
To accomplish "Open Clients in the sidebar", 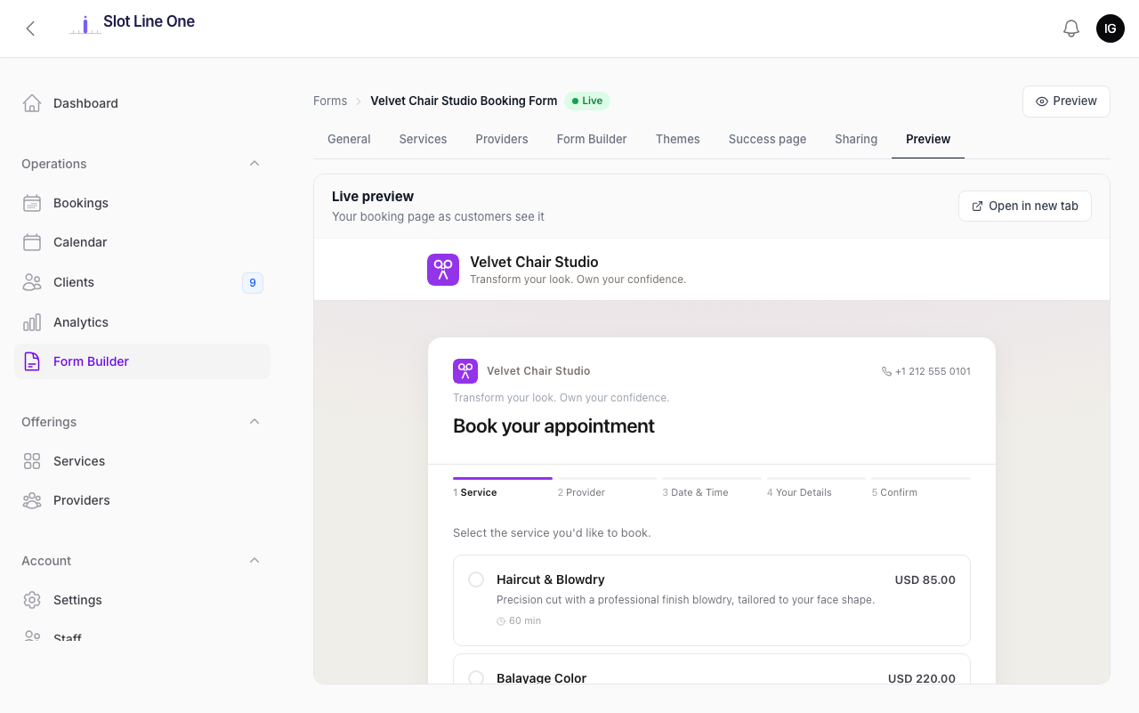I will 142,282.
